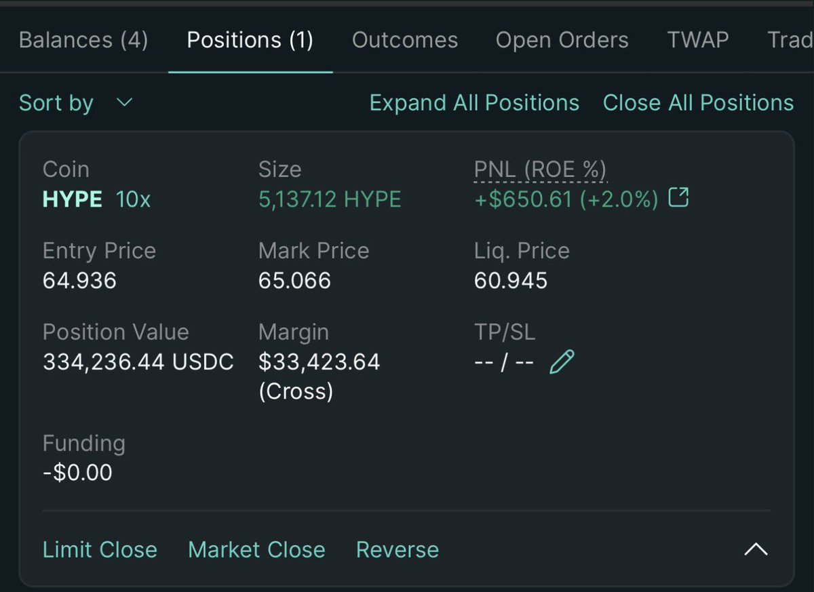Viewport: 814px width, 592px height.
Task: Click Expand All Positions
Action: pyautogui.click(x=474, y=103)
